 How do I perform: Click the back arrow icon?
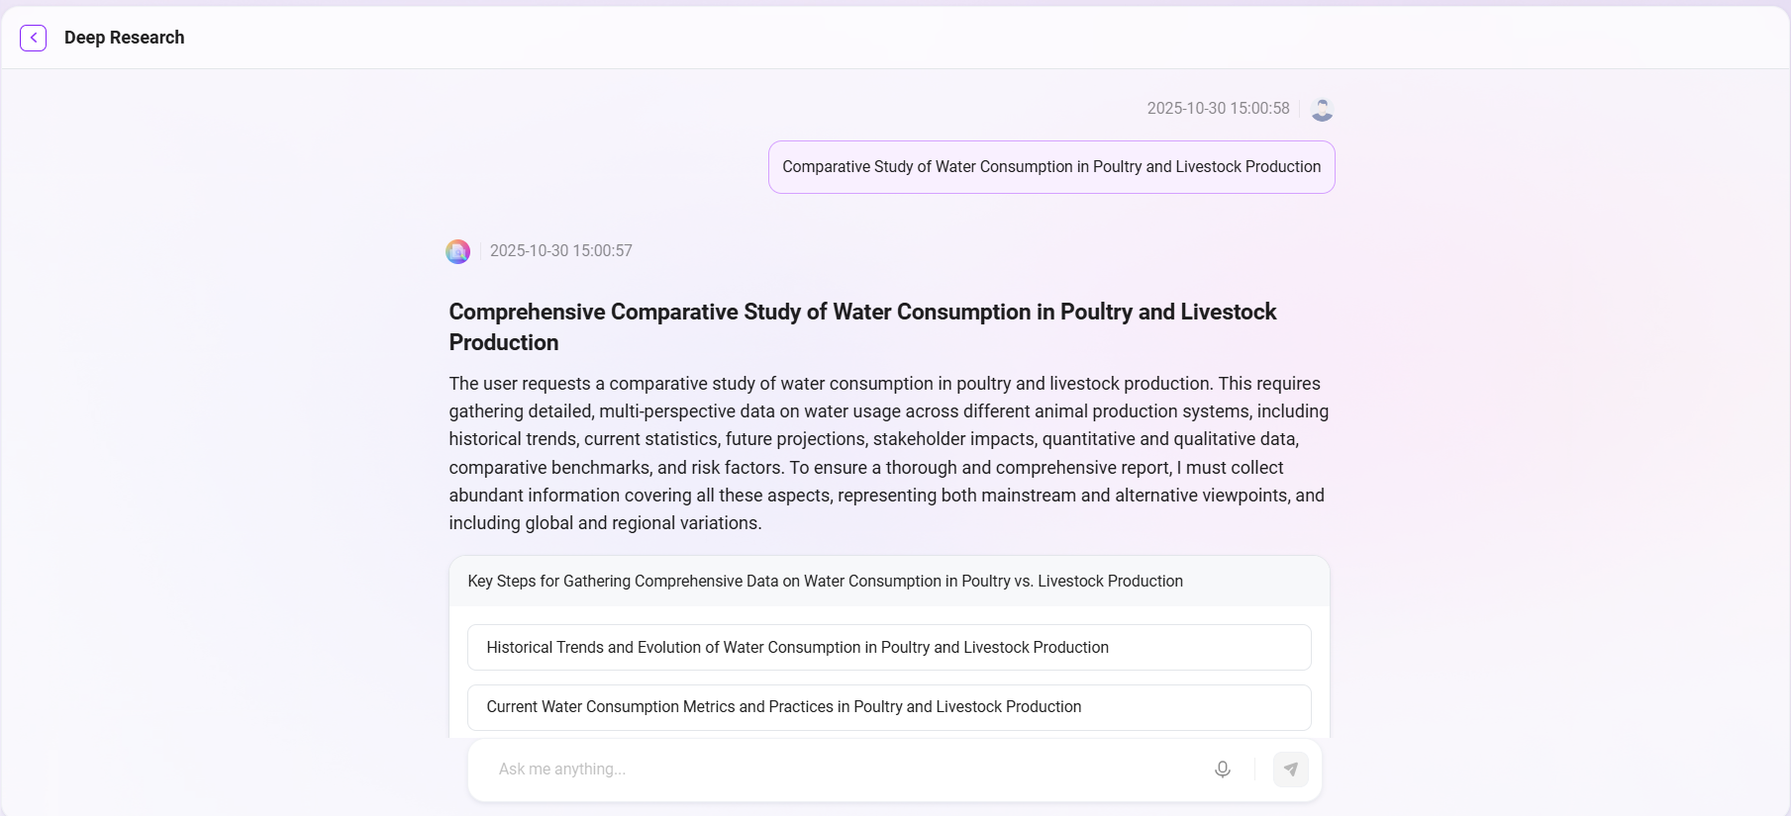[33, 38]
